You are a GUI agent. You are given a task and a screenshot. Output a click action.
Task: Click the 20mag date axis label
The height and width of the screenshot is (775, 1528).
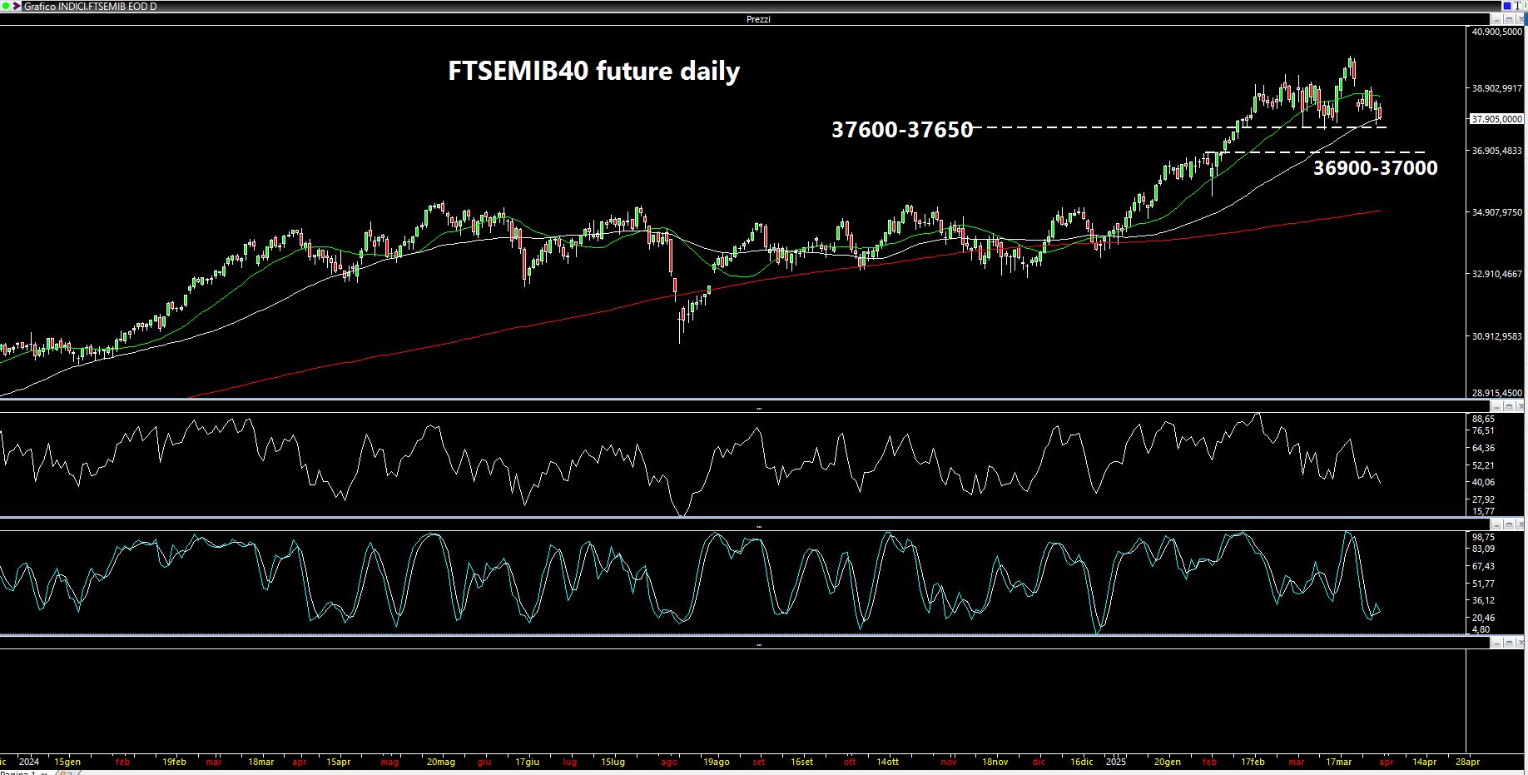(440, 762)
